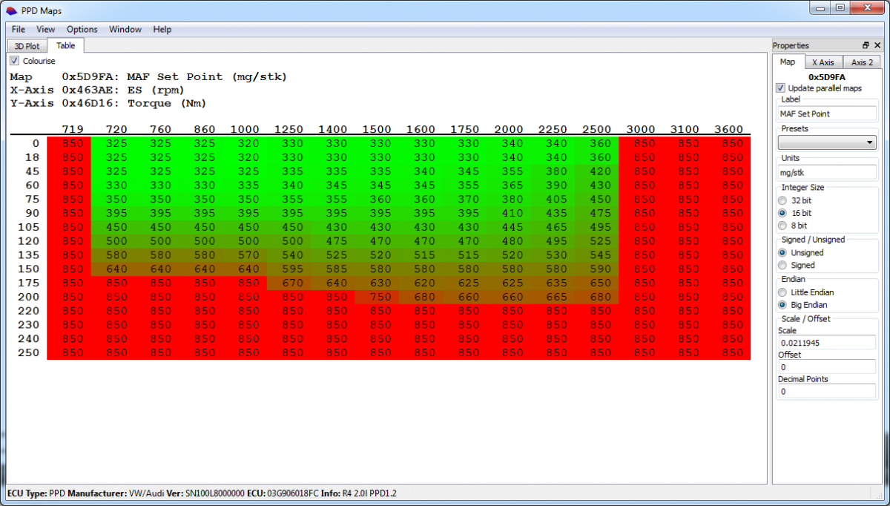Click the 3600 column header
This screenshot has height=506, width=890.
(729, 129)
